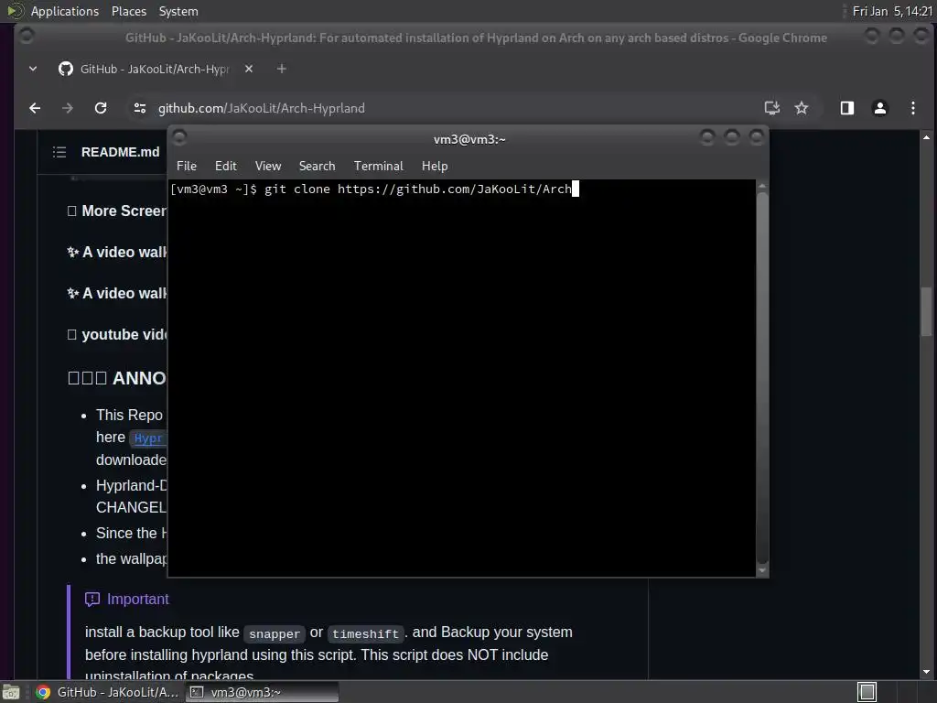Image resolution: width=937 pixels, height=703 pixels.
Task: Switch to Chrome via the GitHub taskbar button
Action: click(106, 692)
